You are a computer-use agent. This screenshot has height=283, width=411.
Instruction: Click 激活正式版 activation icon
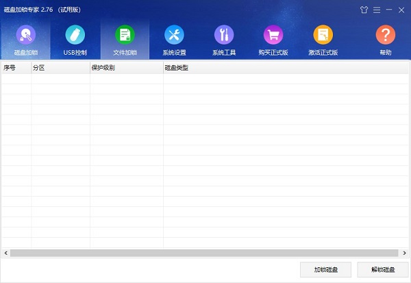click(x=323, y=35)
